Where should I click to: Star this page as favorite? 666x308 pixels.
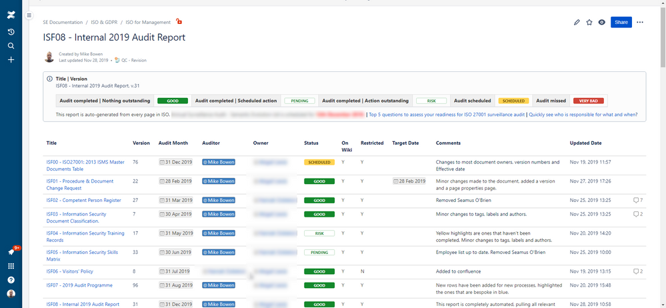[x=589, y=23]
